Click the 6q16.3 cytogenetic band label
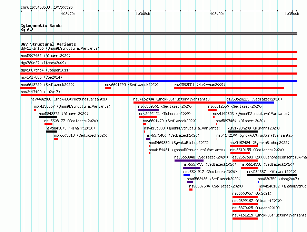Screen dimensions: 307x232 click(27, 30)
